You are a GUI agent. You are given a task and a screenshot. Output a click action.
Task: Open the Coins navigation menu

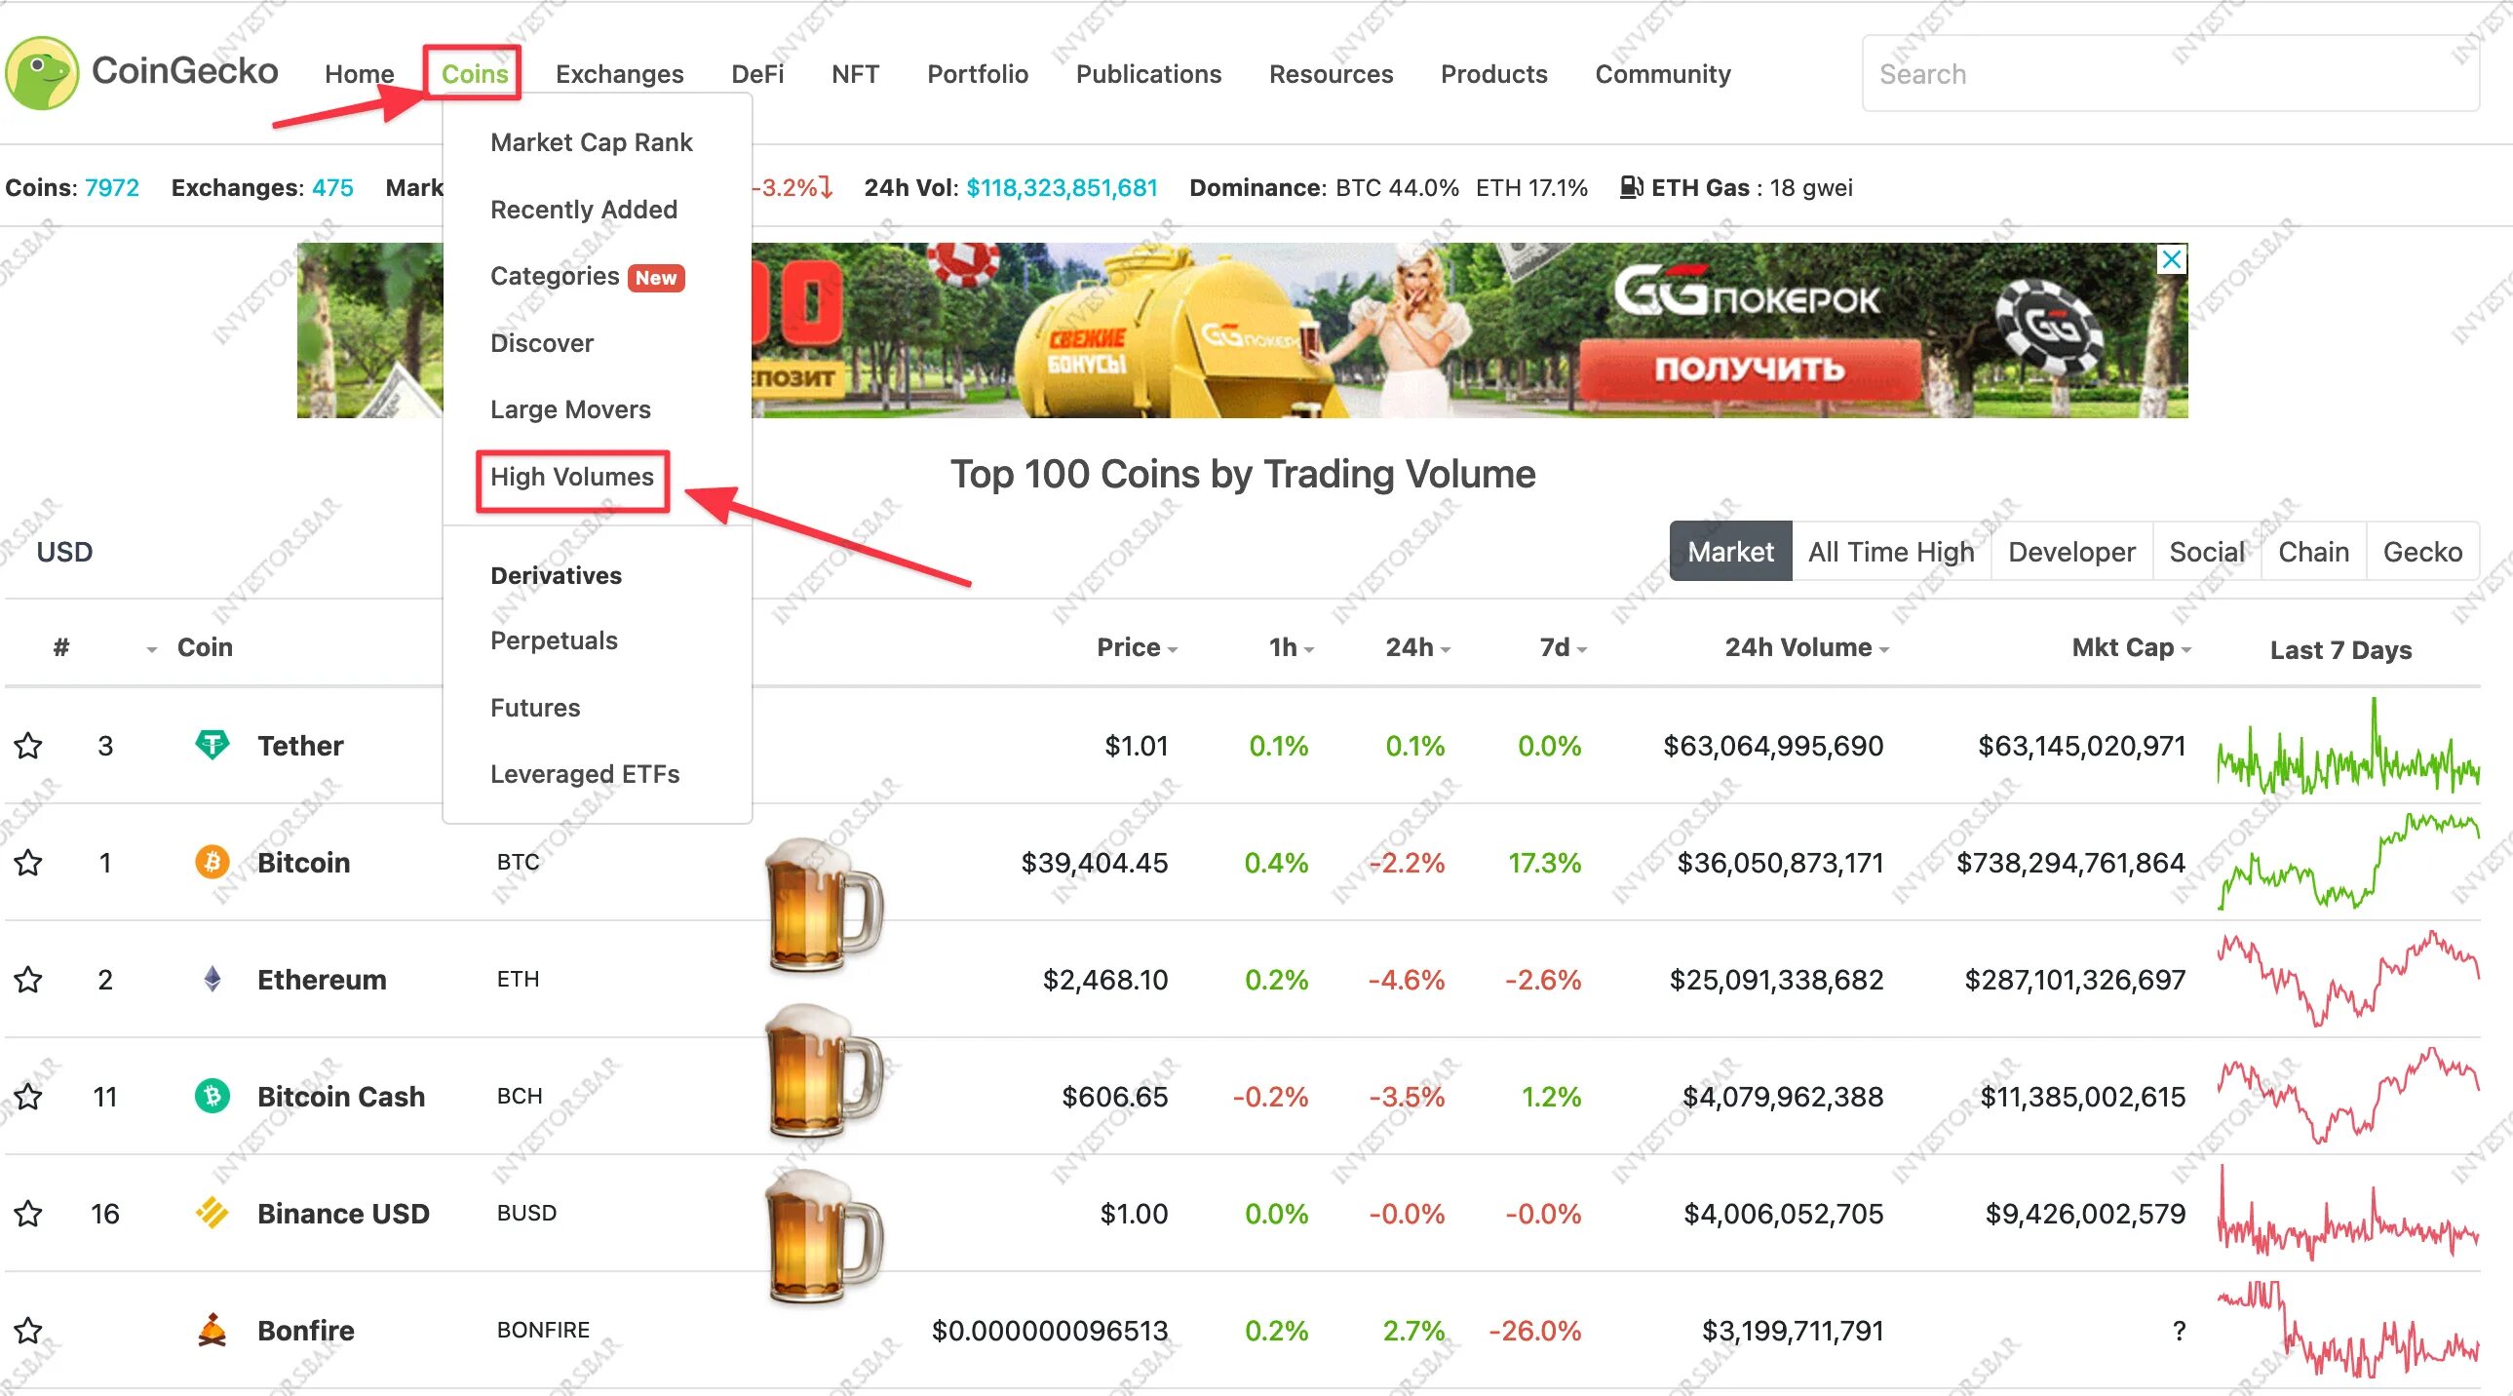(474, 74)
